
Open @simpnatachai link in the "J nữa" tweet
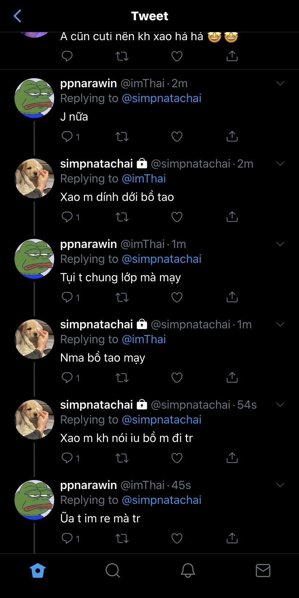(x=161, y=98)
